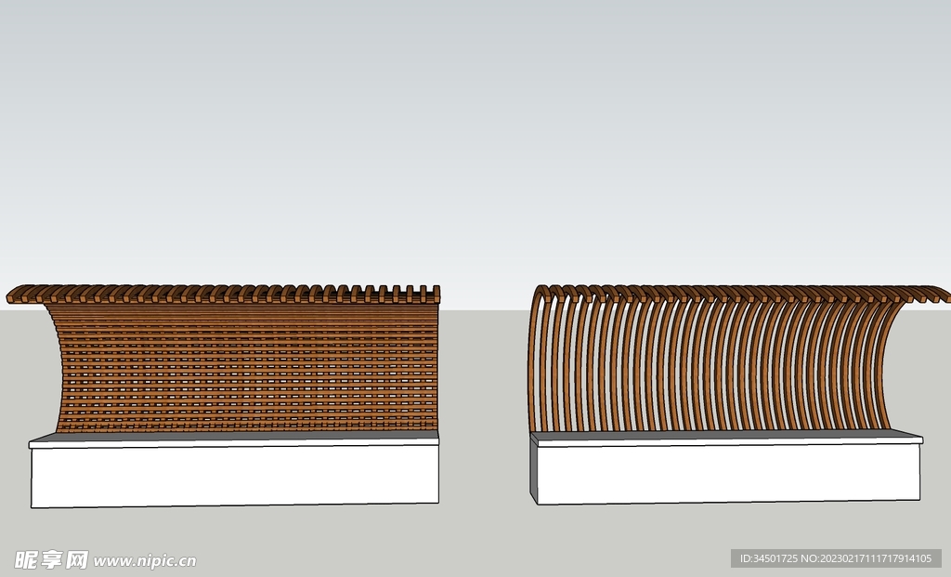Open the www.nipic.cn link
Image resolution: width=951 pixels, height=577 pixels.
click(145, 561)
